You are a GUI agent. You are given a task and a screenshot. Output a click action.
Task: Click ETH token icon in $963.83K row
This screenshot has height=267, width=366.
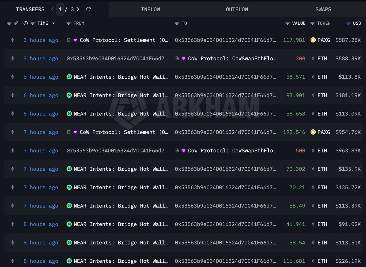pyautogui.click(x=313, y=150)
